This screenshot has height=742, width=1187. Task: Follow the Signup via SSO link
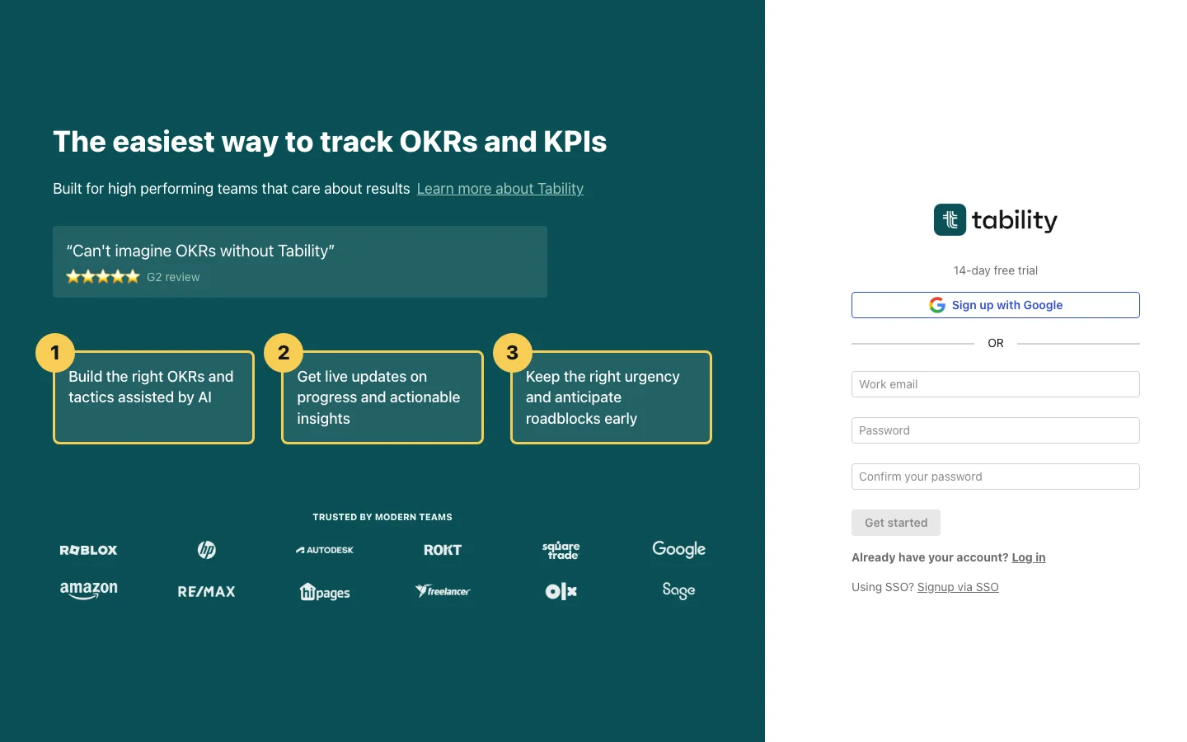coord(958,587)
